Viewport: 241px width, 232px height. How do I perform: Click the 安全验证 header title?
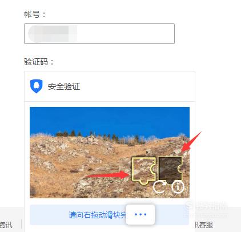click(x=64, y=86)
